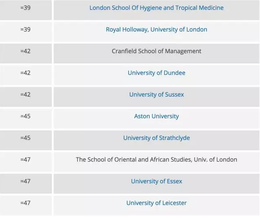Click the =39 rank beside London School of Hygiene
Screen dimensions: 260x218
(26, 8)
